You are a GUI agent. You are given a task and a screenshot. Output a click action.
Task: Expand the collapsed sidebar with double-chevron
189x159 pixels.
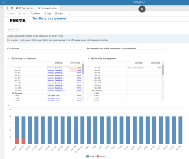[2, 8]
